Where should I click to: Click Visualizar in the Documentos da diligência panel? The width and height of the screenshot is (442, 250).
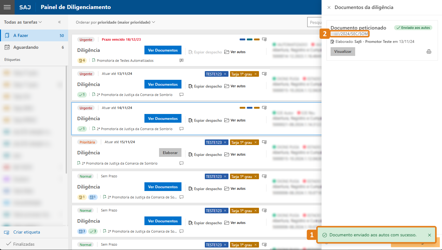pos(342,52)
